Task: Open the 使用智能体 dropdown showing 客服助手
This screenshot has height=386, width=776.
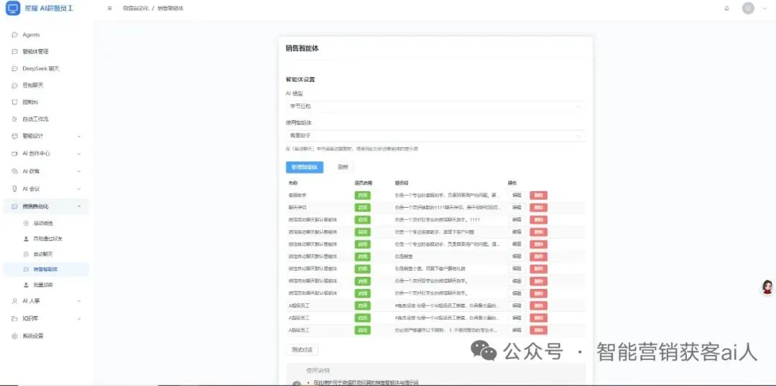Action: click(x=435, y=136)
